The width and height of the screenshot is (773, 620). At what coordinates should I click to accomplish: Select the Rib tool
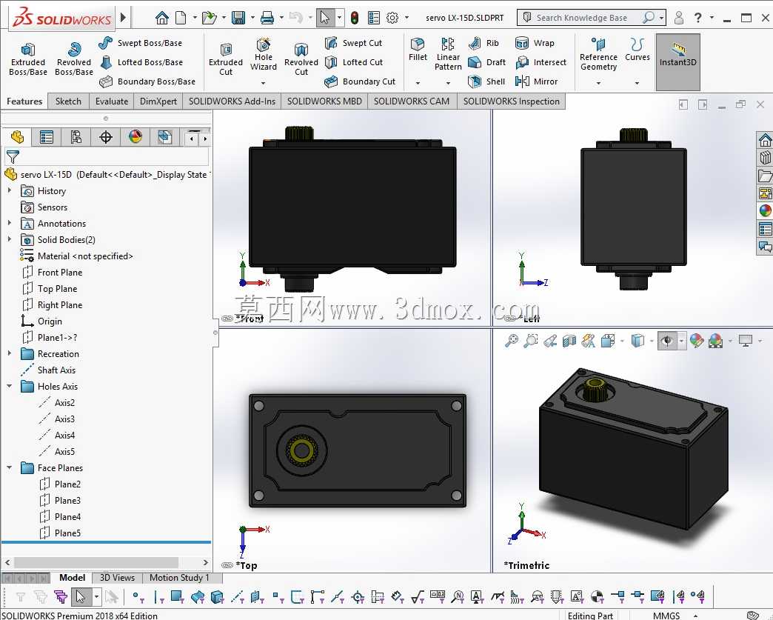coord(483,43)
